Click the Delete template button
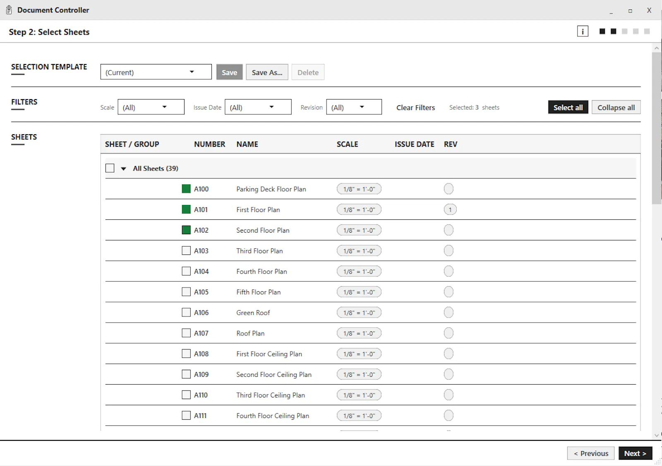Viewport: 662px width, 466px height. pos(308,72)
